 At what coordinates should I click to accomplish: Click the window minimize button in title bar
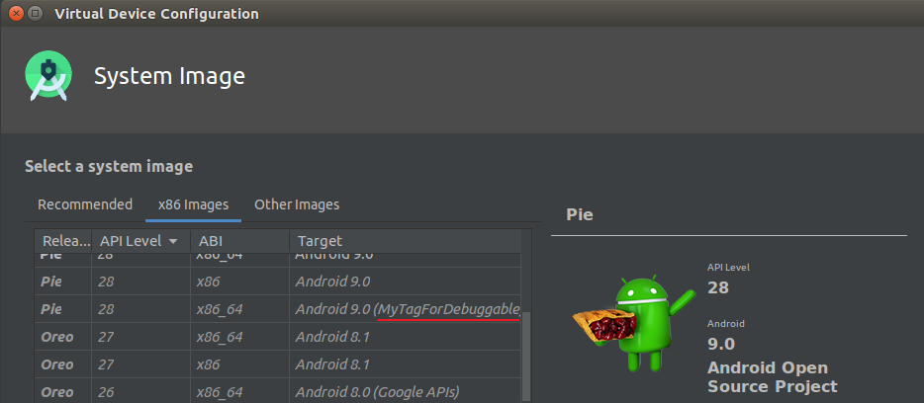[36, 13]
